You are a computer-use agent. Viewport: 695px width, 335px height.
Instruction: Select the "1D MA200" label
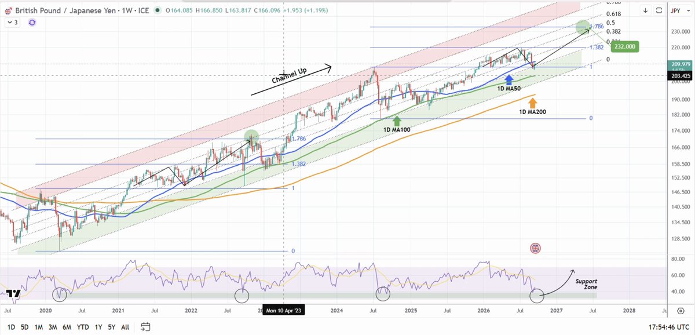(533, 111)
